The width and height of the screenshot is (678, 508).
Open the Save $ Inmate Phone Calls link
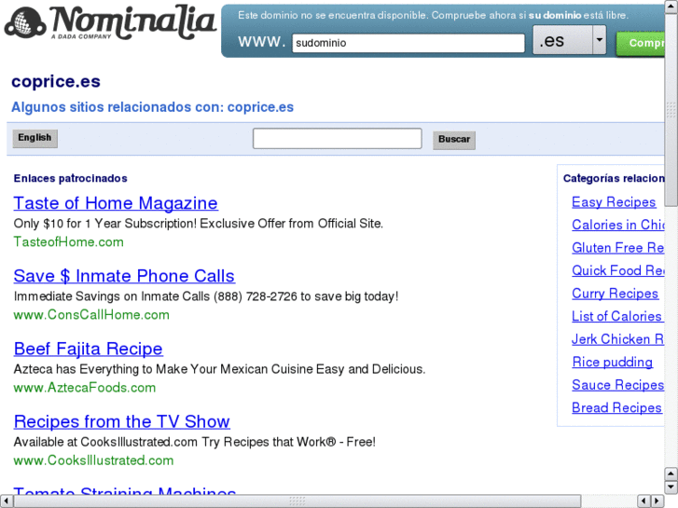click(124, 276)
